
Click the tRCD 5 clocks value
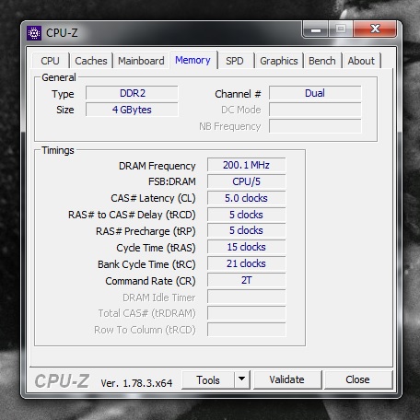tap(246, 215)
